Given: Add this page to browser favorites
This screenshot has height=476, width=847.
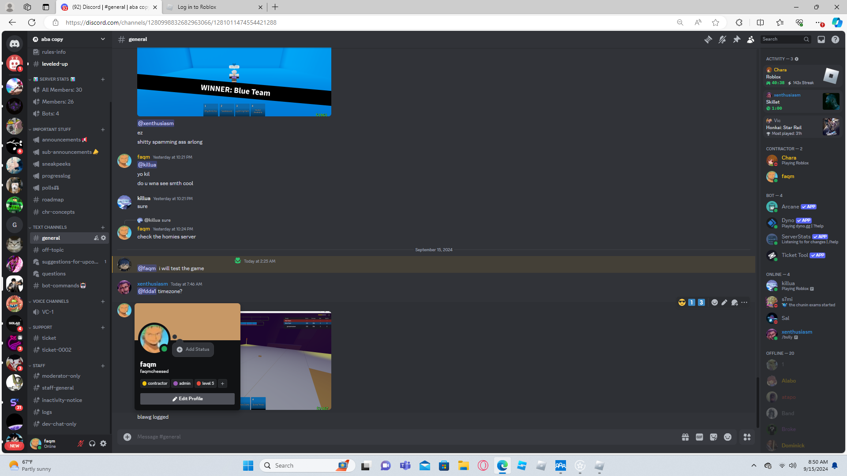Looking at the screenshot, I should point(716,22).
